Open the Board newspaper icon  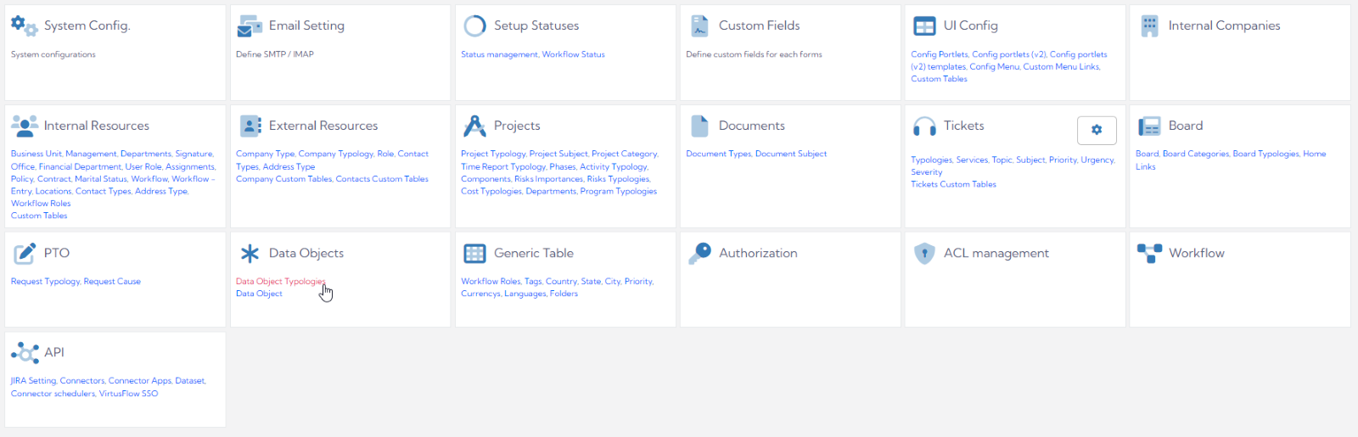1149,126
